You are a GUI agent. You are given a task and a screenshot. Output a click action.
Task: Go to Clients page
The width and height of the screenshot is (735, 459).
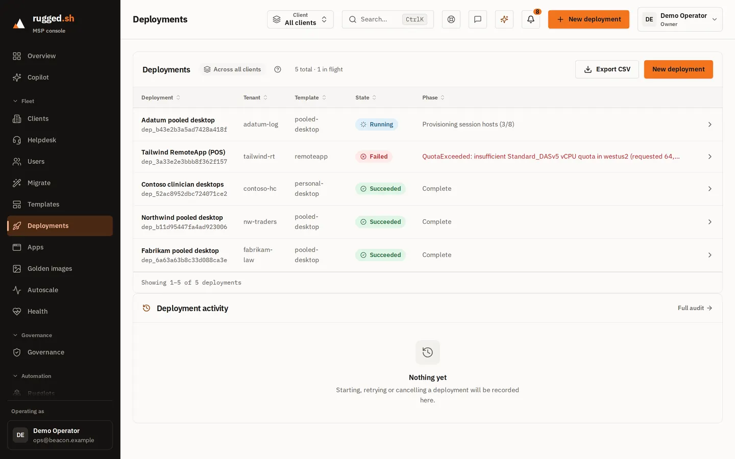click(60, 119)
